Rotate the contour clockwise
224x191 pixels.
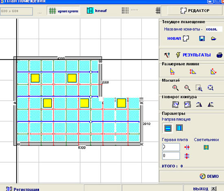click(x=176, y=105)
